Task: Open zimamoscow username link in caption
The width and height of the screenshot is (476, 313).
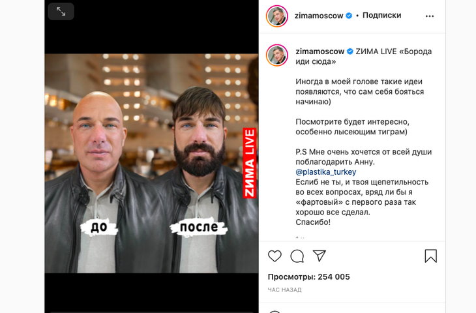Action: coord(320,52)
